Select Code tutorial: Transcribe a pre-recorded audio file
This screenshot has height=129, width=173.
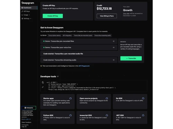pos(79,54)
